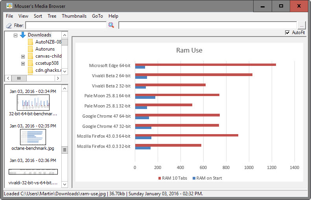Click into the Filter text field
Viewport: 311px width, 200px height.
pyautogui.click(x=66, y=25)
